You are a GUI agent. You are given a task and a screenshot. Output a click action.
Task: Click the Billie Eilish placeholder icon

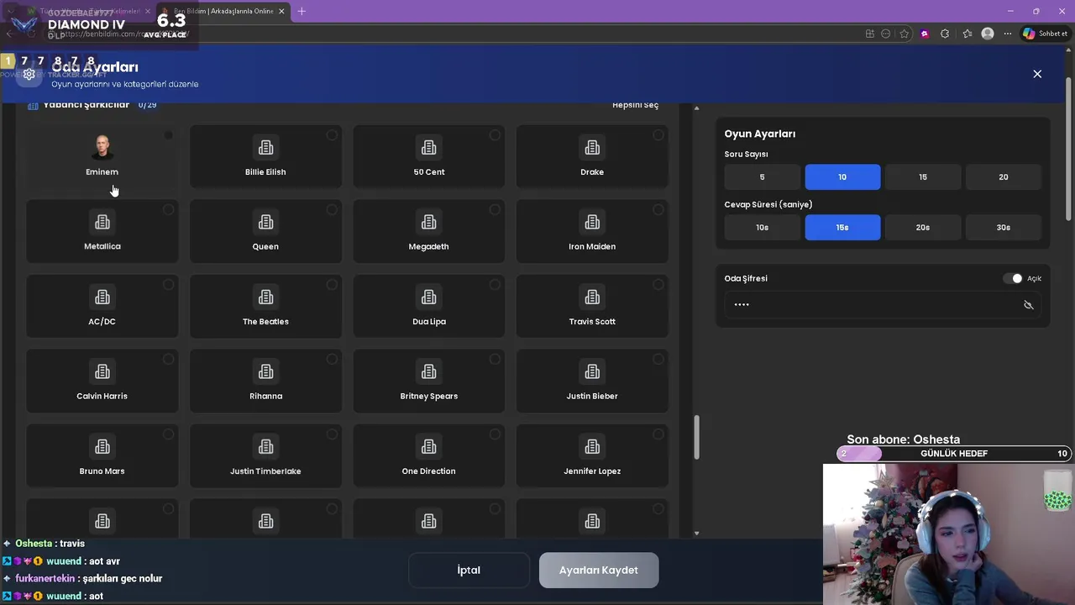pyautogui.click(x=265, y=148)
